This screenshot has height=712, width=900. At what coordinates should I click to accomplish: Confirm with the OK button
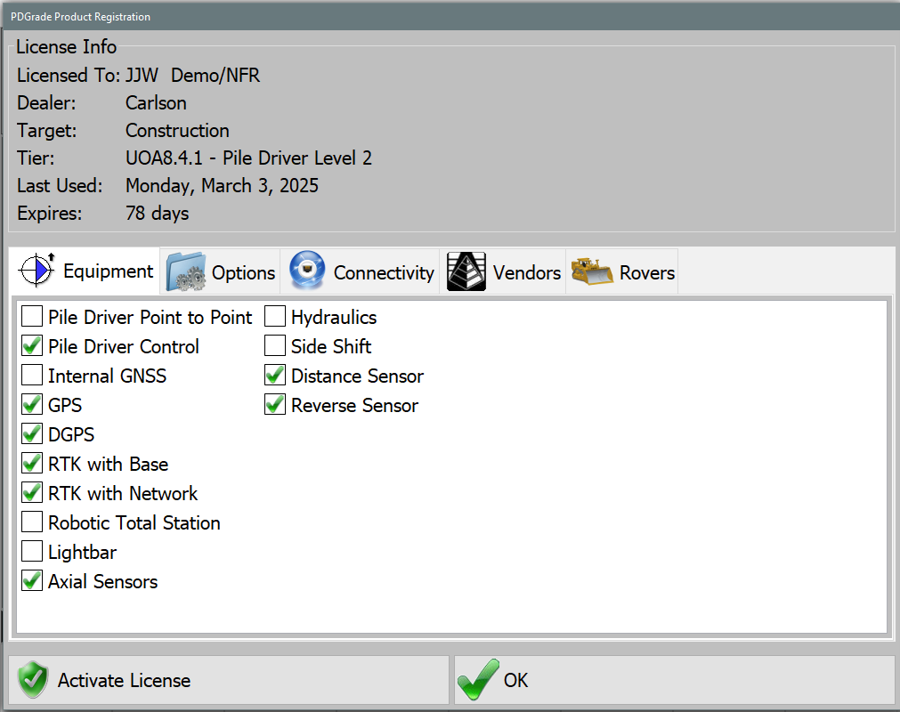[x=674, y=680]
